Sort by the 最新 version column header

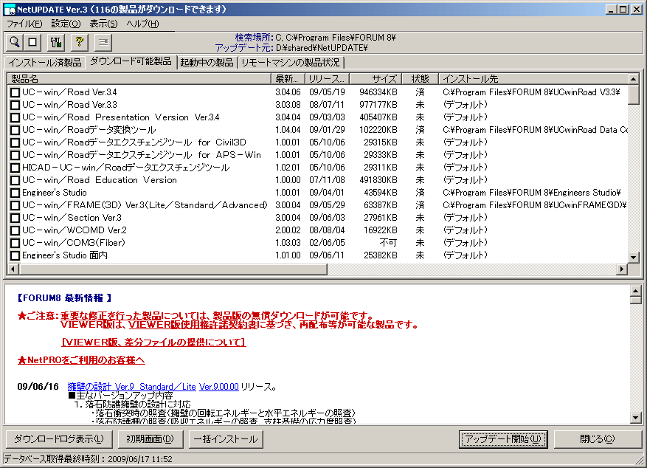(x=288, y=79)
